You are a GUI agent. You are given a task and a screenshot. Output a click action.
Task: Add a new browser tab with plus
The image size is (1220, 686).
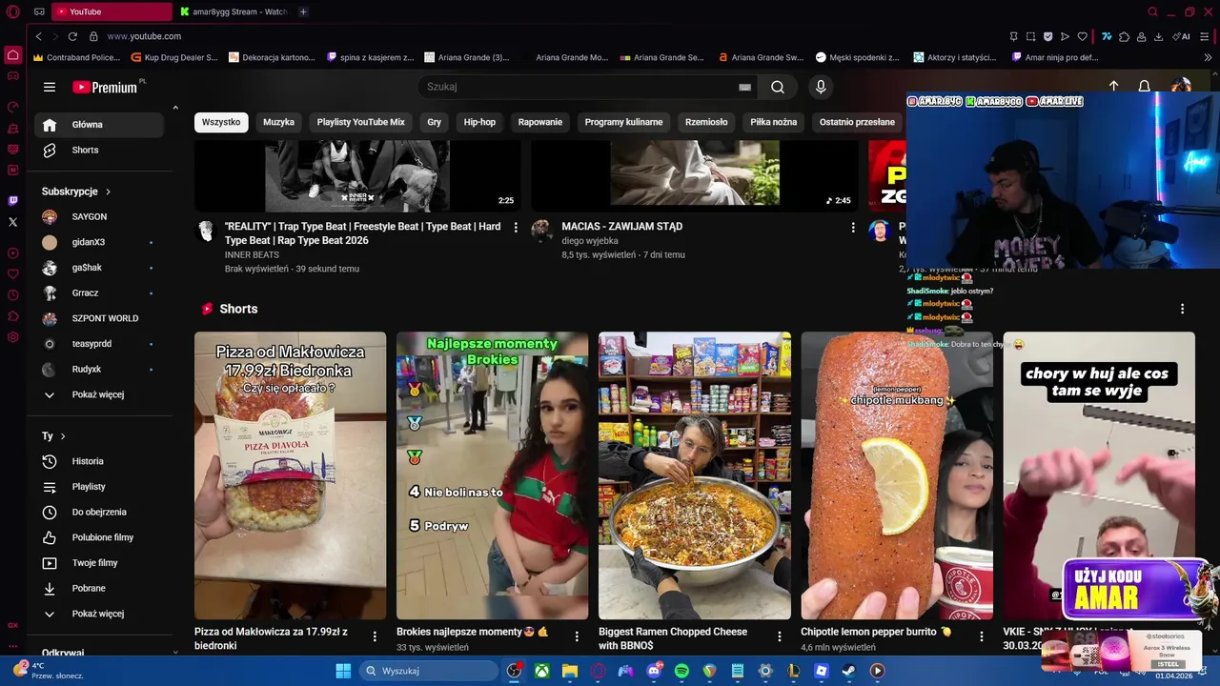click(303, 11)
